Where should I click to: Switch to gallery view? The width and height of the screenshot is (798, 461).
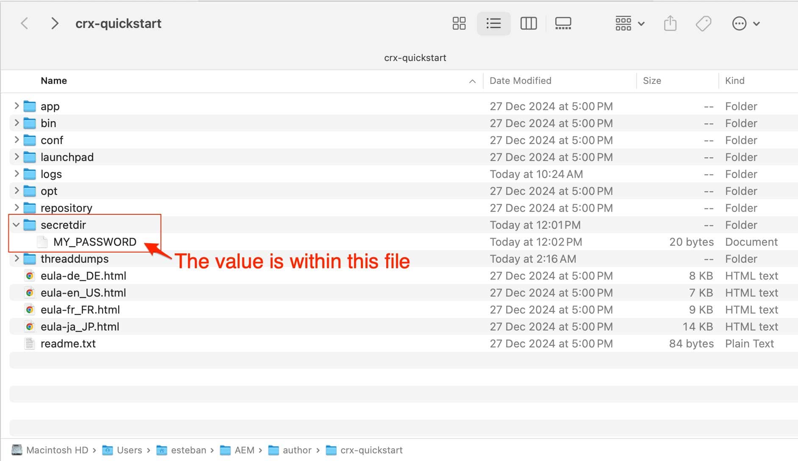563,23
